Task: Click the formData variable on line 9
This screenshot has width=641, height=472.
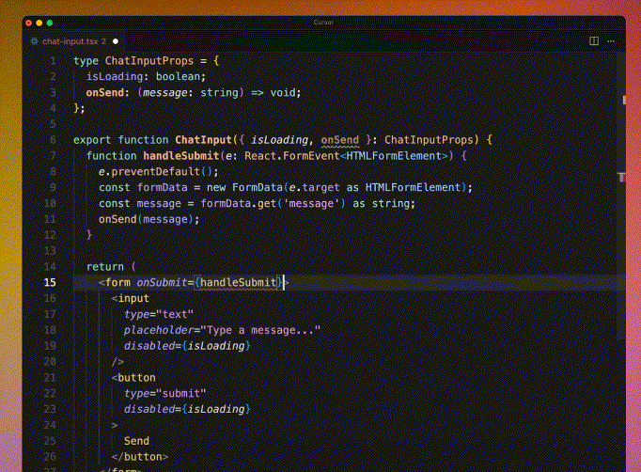Action: 163,188
